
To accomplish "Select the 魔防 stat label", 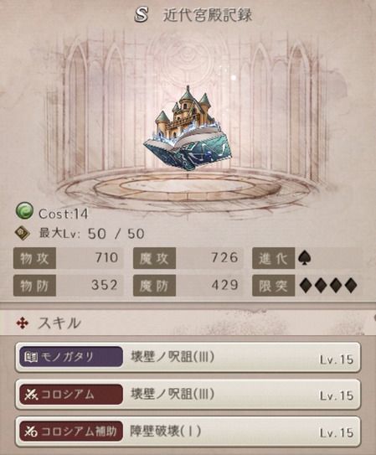I will click(154, 286).
